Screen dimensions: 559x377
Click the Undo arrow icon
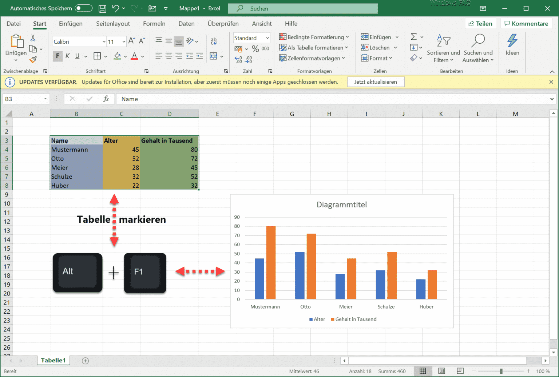pyautogui.click(x=116, y=8)
